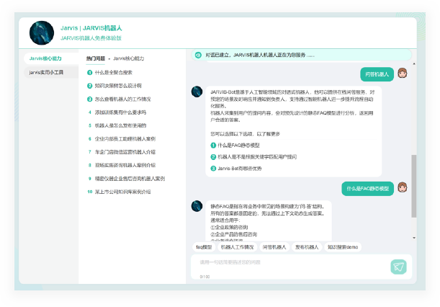Click user avatar beside 什么是FAQ静态模型 message

pyautogui.click(x=403, y=188)
